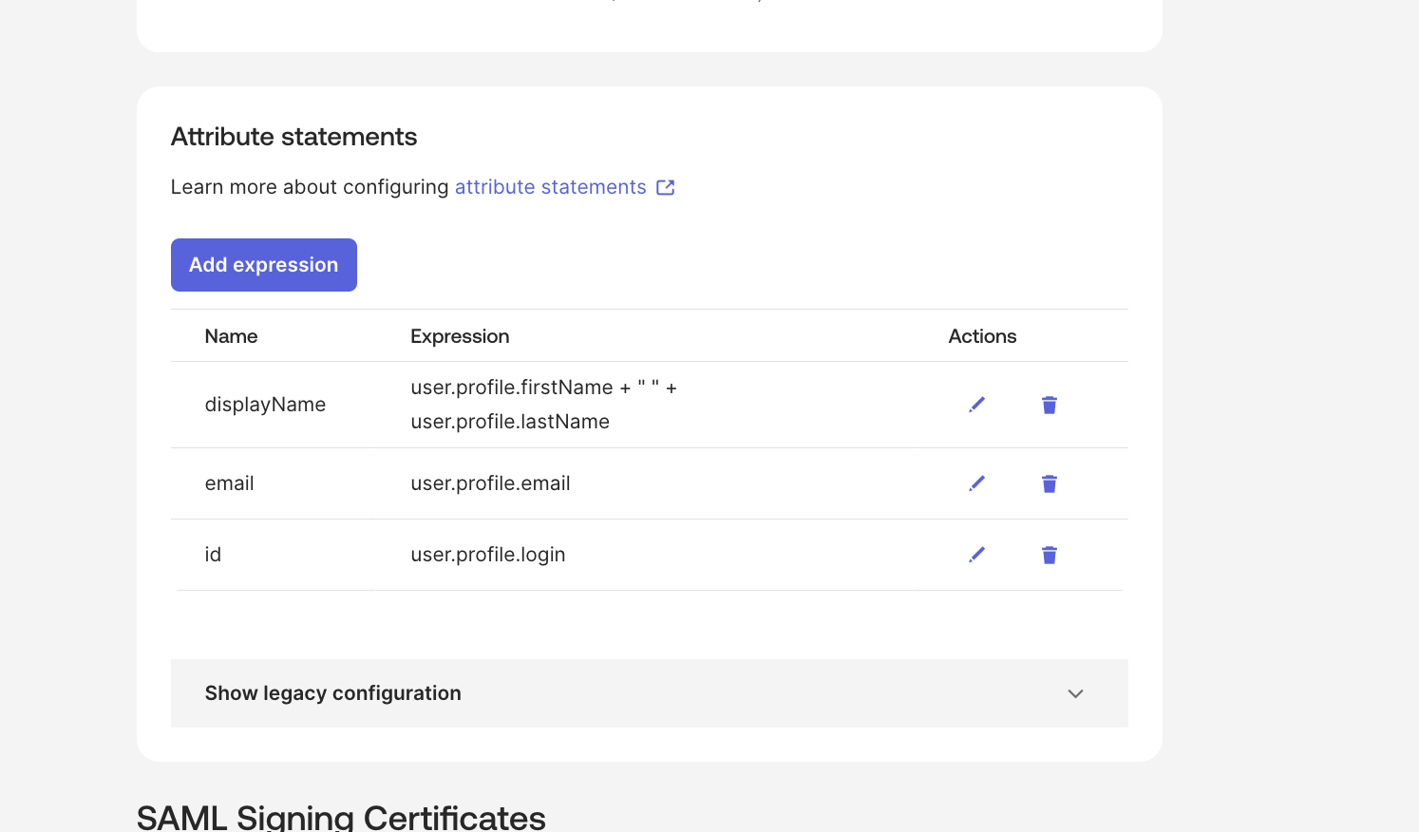Edit the id attribute expression
The height and width of the screenshot is (832, 1419).
(x=976, y=555)
